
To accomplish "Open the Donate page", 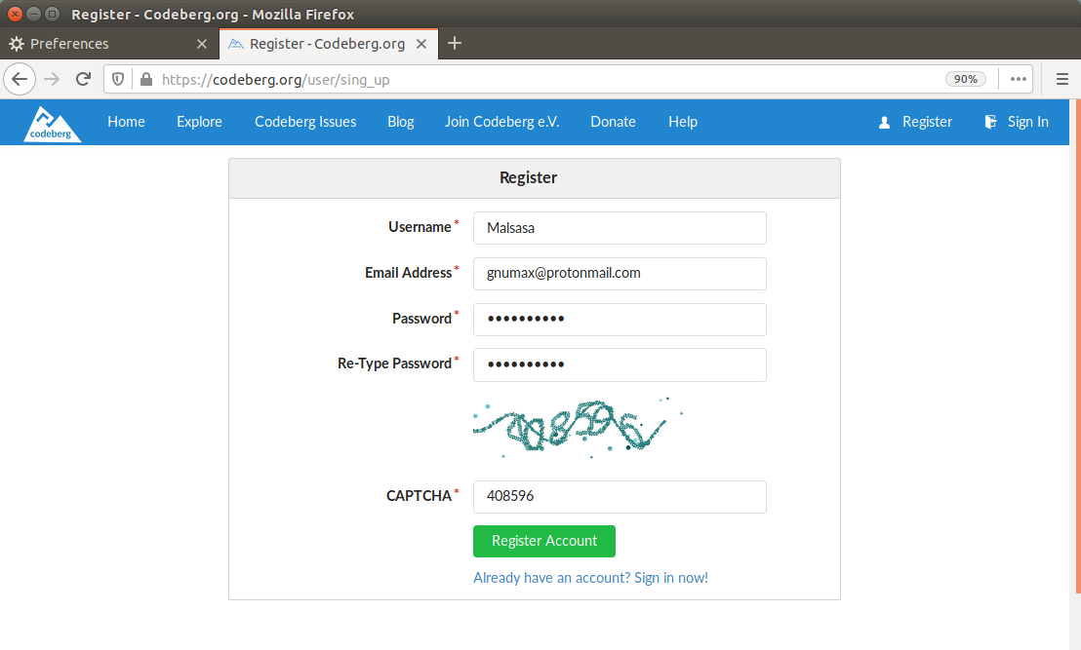I will pyautogui.click(x=613, y=122).
